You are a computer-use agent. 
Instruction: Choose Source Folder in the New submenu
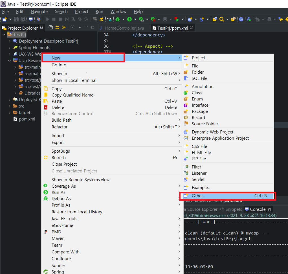point(228,124)
